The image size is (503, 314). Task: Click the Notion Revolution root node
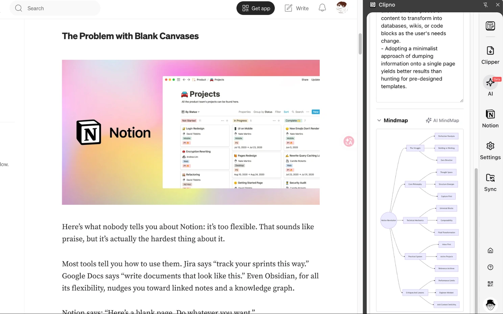389,220
